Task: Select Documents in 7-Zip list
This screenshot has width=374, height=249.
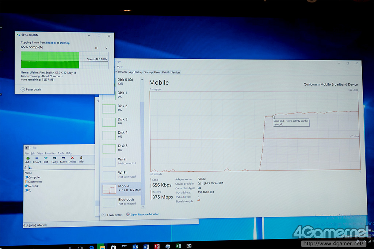Action: click(33, 181)
